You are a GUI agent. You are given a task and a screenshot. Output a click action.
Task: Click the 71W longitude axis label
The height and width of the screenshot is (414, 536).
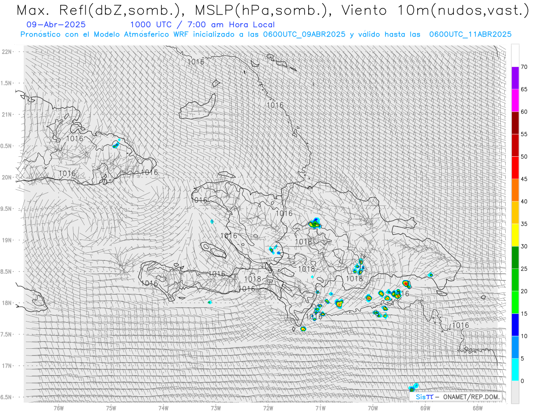coord(320,408)
